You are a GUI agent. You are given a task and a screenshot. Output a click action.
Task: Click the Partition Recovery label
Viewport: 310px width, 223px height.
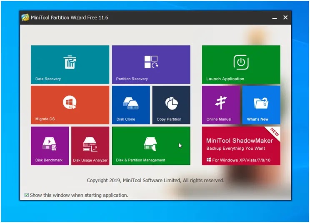132,79
